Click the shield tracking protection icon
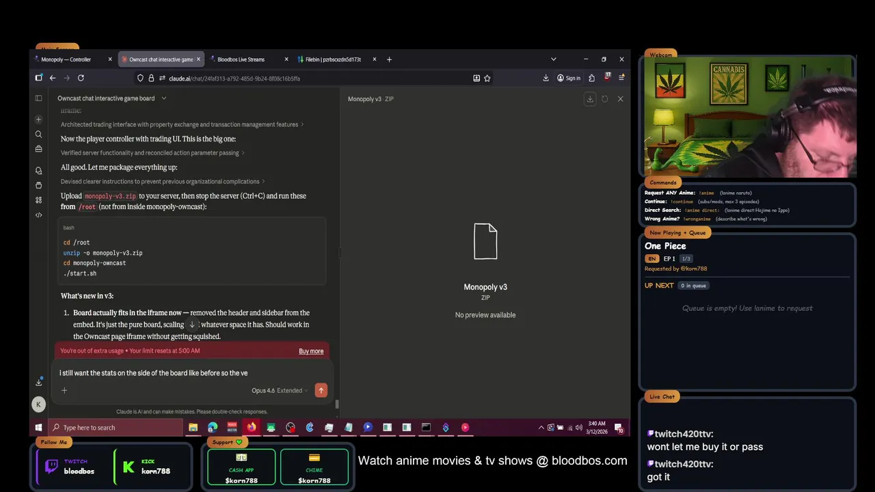The height and width of the screenshot is (492, 875). click(x=140, y=79)
